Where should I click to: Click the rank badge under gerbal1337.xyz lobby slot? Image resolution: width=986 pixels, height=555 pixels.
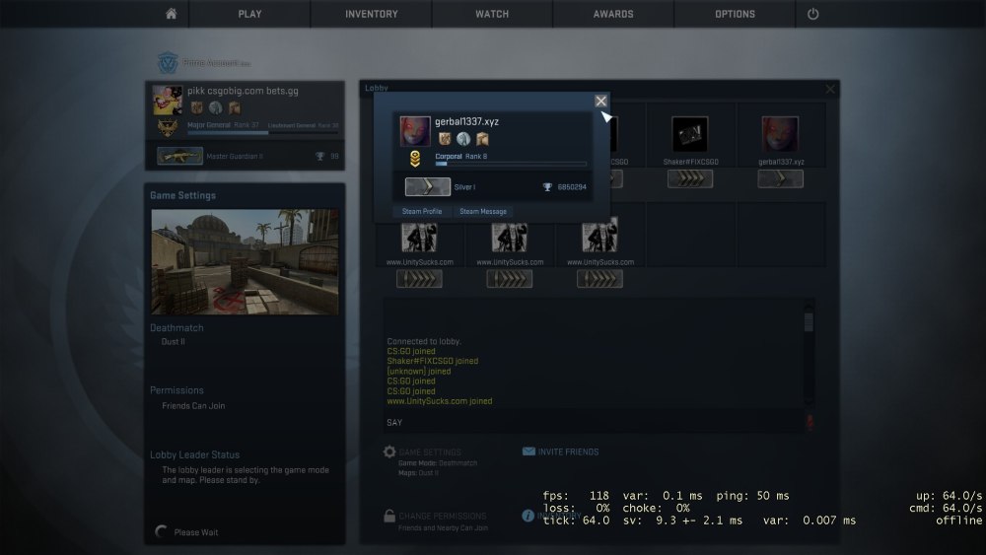point(780,179)
